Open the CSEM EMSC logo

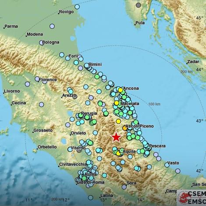coord(192,197)
